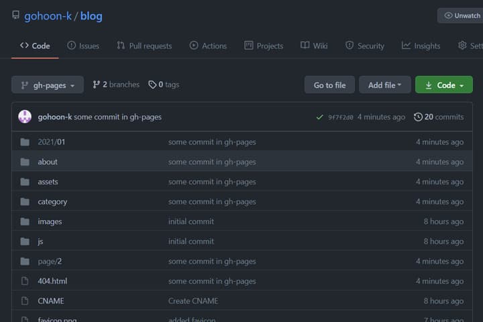
Task: Click the folder icon for category
Action: [25, 201]
